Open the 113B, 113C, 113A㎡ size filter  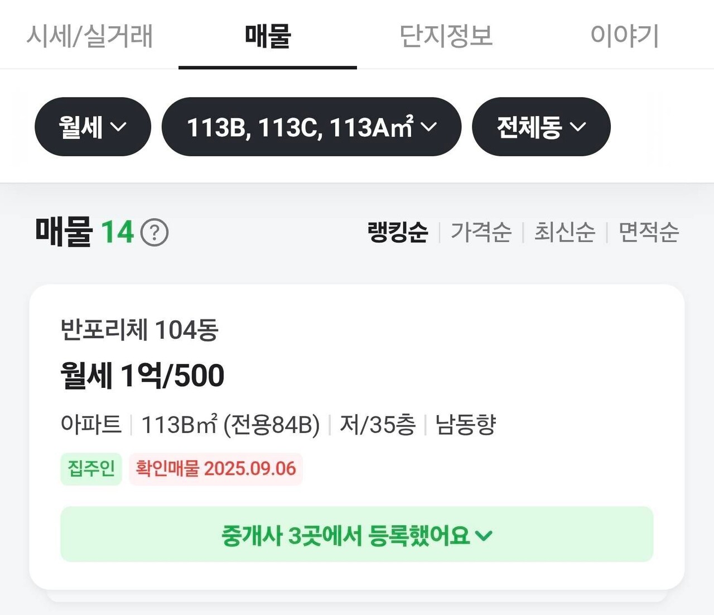(x=310, y=127)
